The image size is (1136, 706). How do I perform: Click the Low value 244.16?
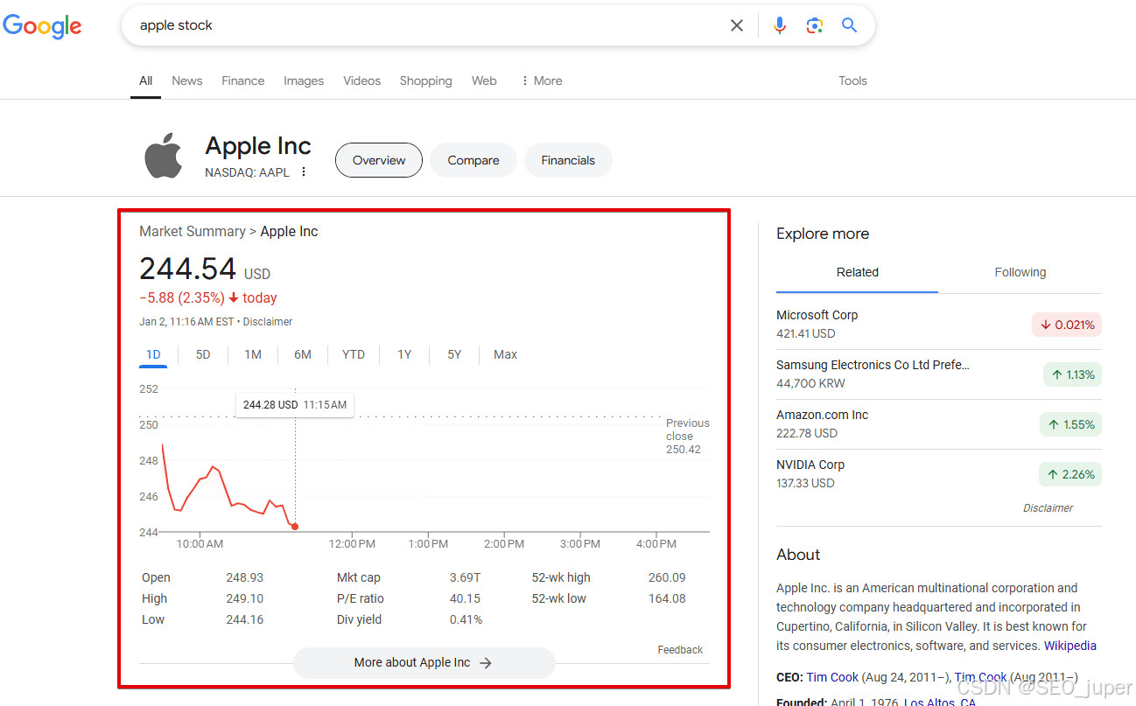(244, 619)
